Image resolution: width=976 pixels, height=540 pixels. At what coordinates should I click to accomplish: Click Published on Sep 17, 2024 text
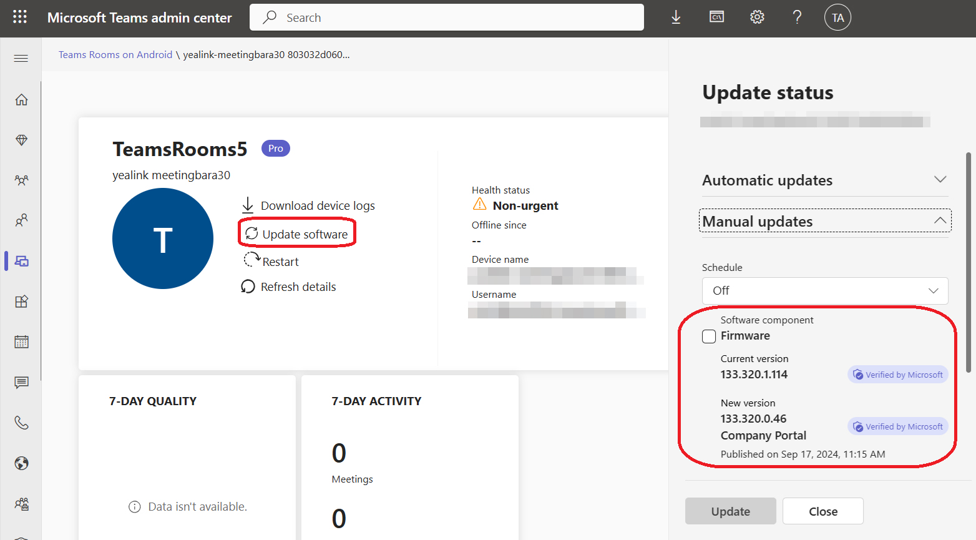click(x=803, y=454)
